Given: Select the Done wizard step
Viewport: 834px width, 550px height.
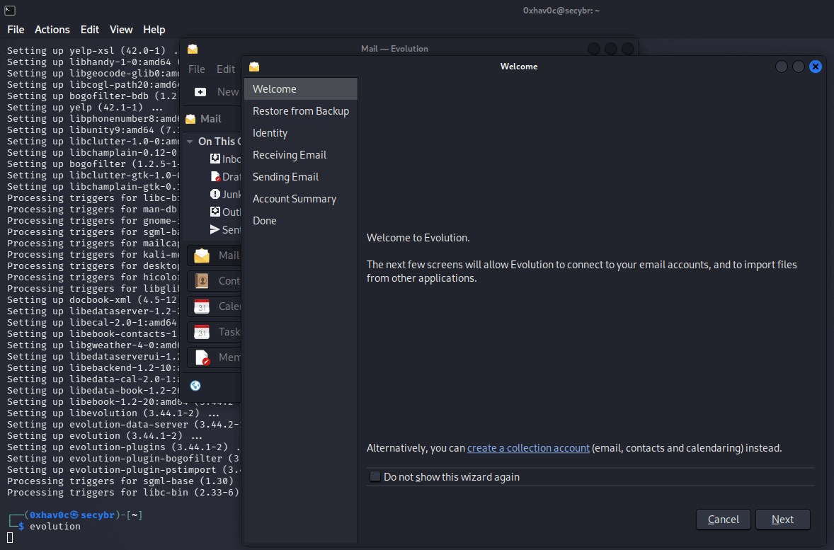Looking at the screenshot, I should click(x=300, y=220).
